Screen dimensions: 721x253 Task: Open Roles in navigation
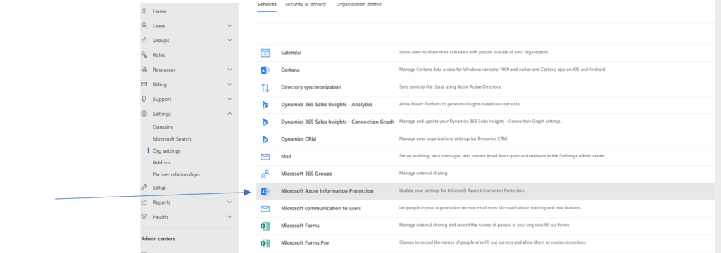pyautogui.click(x=158, y=55)
